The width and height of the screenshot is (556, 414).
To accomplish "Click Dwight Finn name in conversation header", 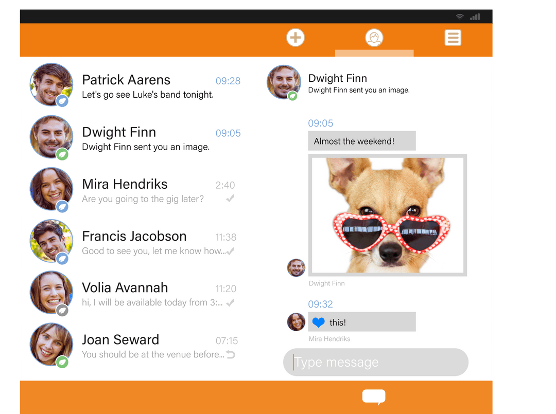I will 338,78.
